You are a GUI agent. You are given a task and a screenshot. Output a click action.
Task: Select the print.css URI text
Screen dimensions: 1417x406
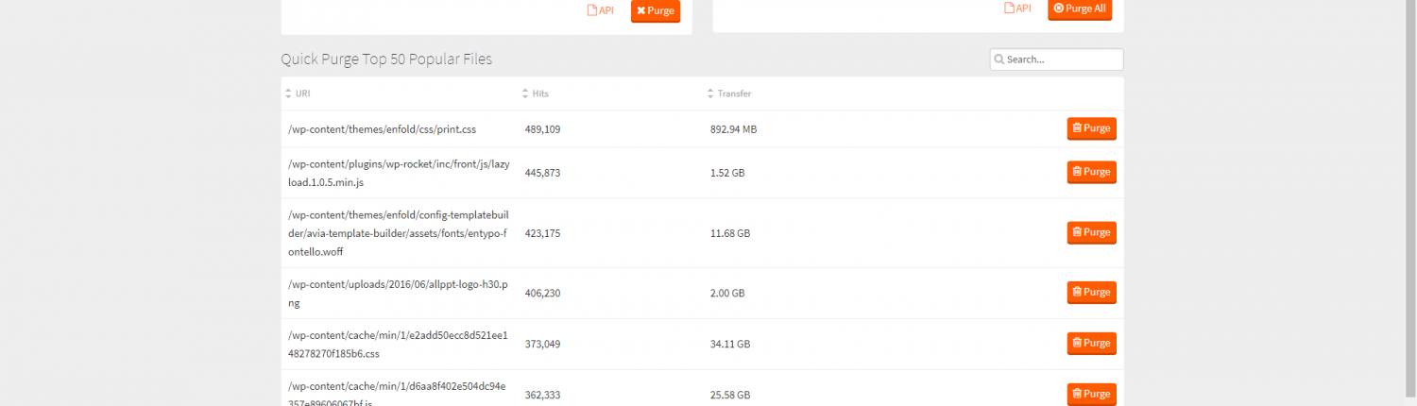[382, 129]
